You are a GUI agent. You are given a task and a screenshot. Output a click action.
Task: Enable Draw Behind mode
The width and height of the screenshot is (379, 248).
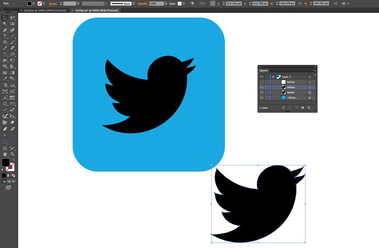(x=9, y=181)
